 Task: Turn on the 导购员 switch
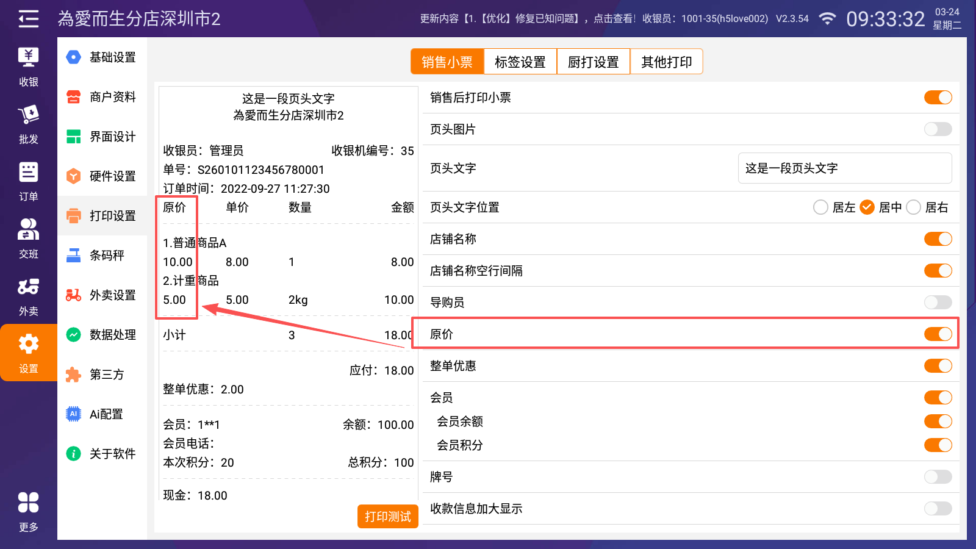pos(938,303)
